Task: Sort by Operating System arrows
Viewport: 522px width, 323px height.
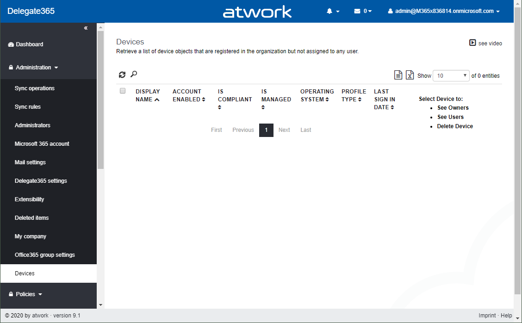Action: (x=327, y=99)
